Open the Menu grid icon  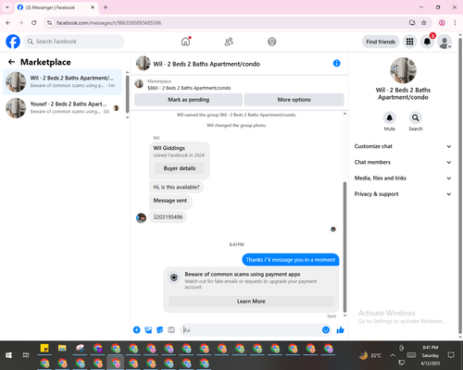coord(409,42)
